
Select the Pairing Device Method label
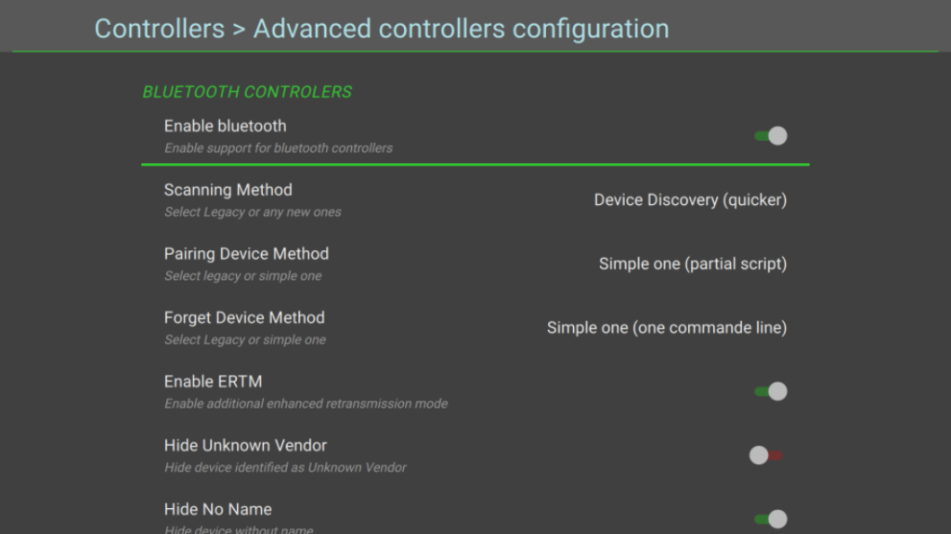click(246, 254)
